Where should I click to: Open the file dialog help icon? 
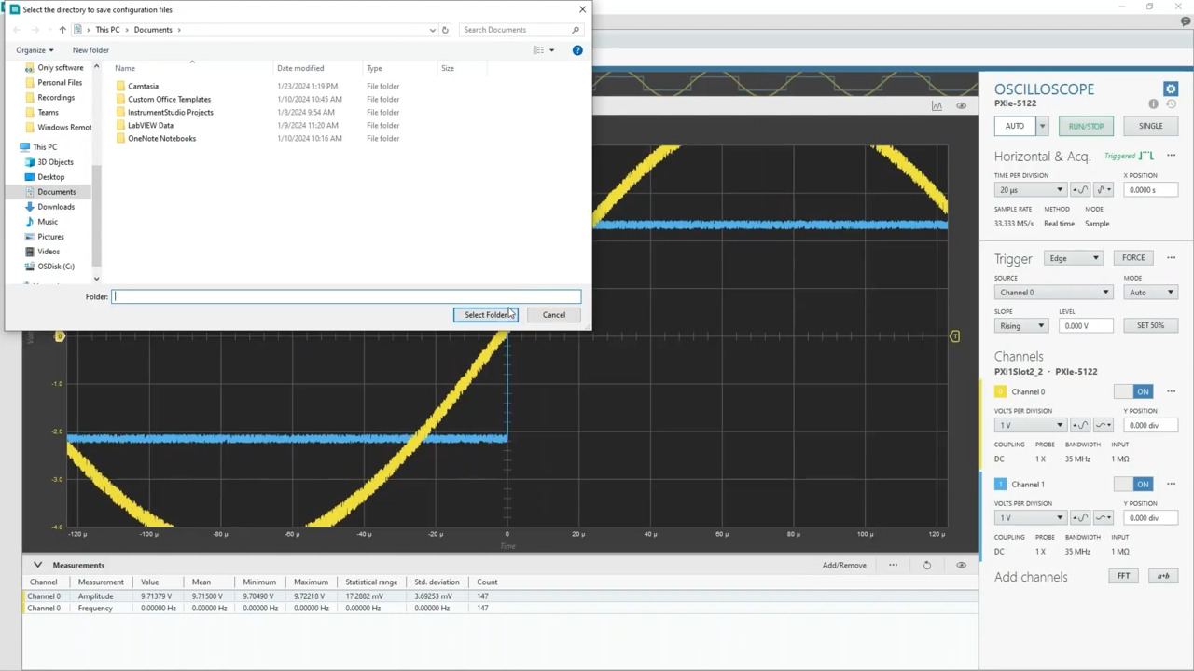coord(577,50)
